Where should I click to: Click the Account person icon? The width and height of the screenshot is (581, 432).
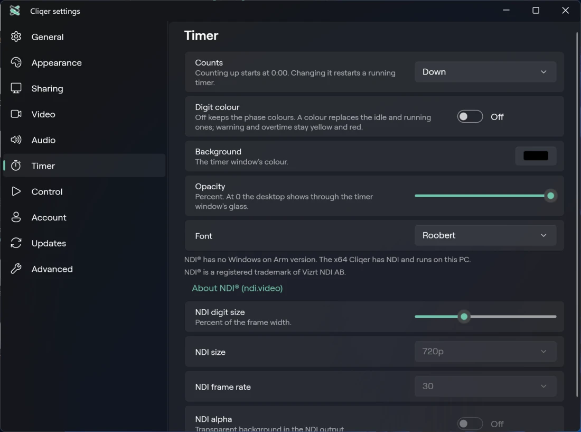point(16,217)
